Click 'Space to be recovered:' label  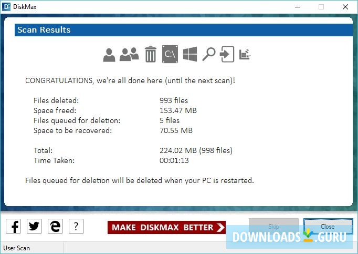(73, 130)
